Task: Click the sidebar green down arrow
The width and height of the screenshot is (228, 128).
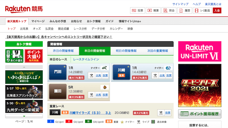Action: (x=24, y=116)
